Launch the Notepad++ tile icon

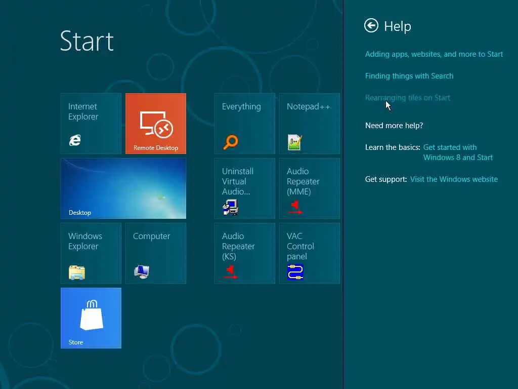point(295,142)
